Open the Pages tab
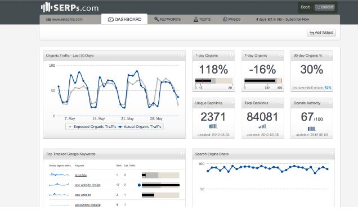Screen dimensions: 358x211 (232, 19)
